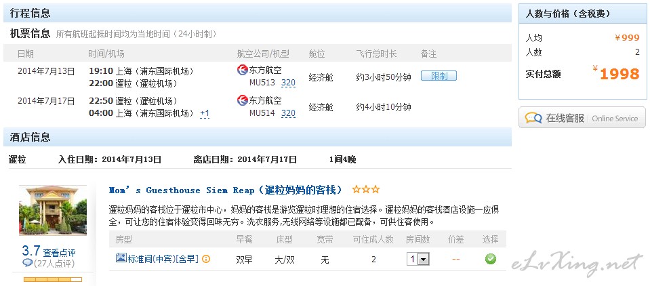The width and height of the screenshot is (650, 286).
Task: Click the 320 aircraft type for MU514
Action: pos(288,113)
